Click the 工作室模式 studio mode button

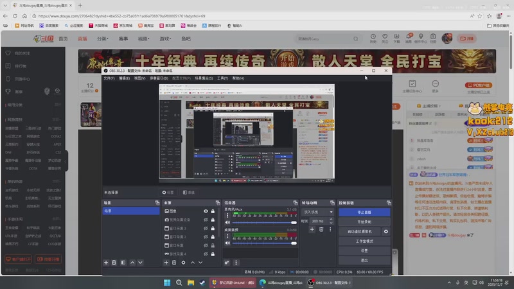tap(364, 241)
